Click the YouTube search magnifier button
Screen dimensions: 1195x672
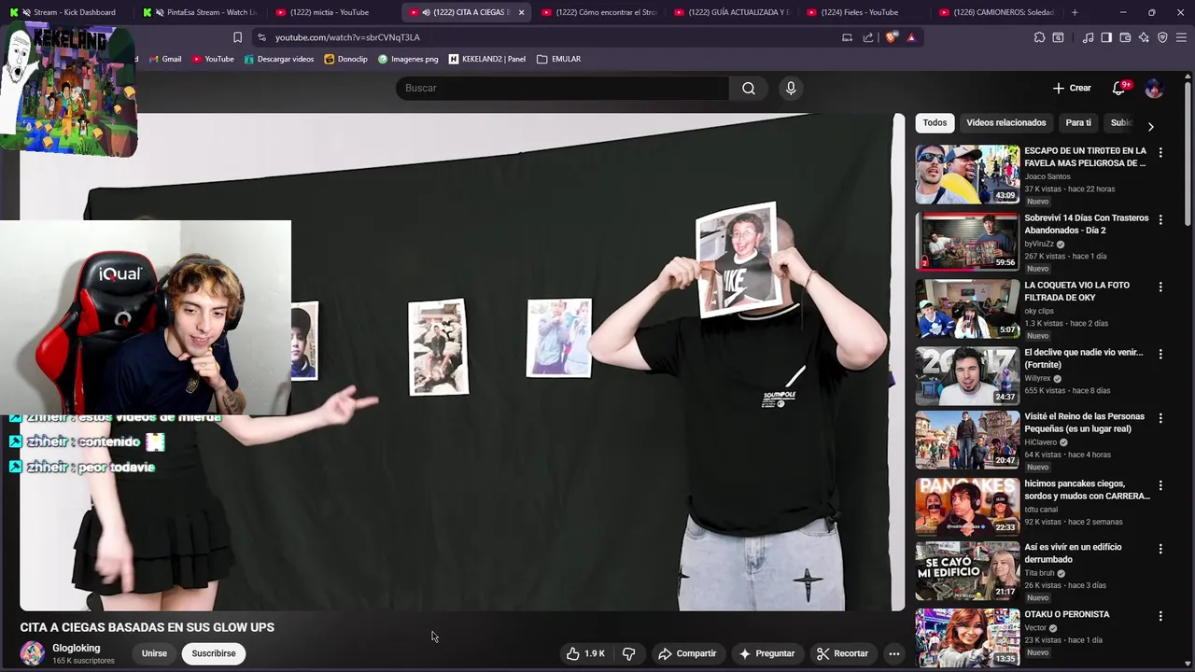(x=749, y=88)
